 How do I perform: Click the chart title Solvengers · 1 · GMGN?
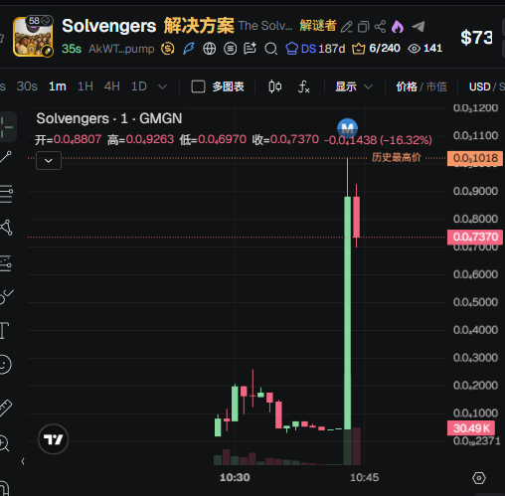(x=109, y=118)
